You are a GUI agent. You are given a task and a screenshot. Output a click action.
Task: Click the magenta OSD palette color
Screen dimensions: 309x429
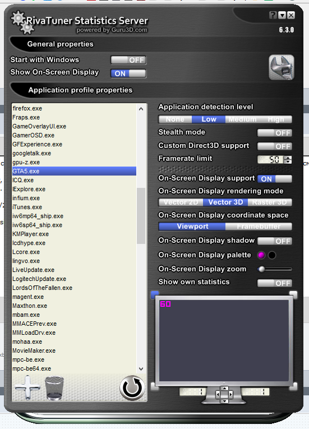pyautogui.click(x=261, y=255)
